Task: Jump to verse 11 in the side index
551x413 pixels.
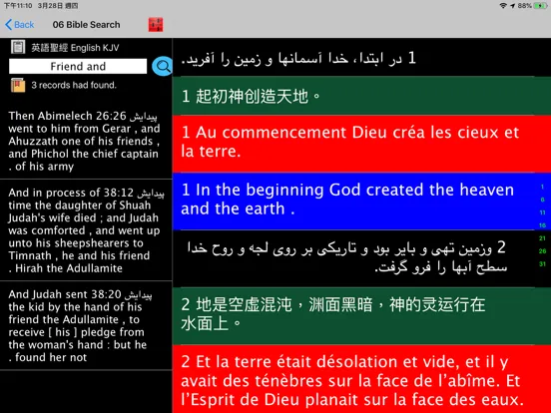Action: (x=542, y=212)
